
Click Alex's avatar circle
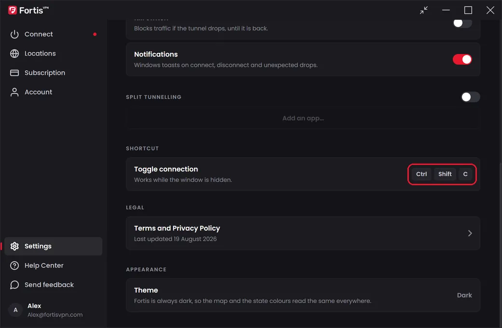[x=15, y=310]
